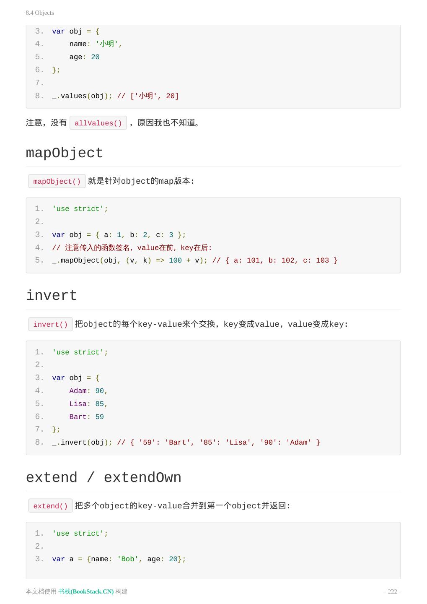427x604 pixels.
Task: Click the var a = {name: 'Bob'} line
Action: 119,559
